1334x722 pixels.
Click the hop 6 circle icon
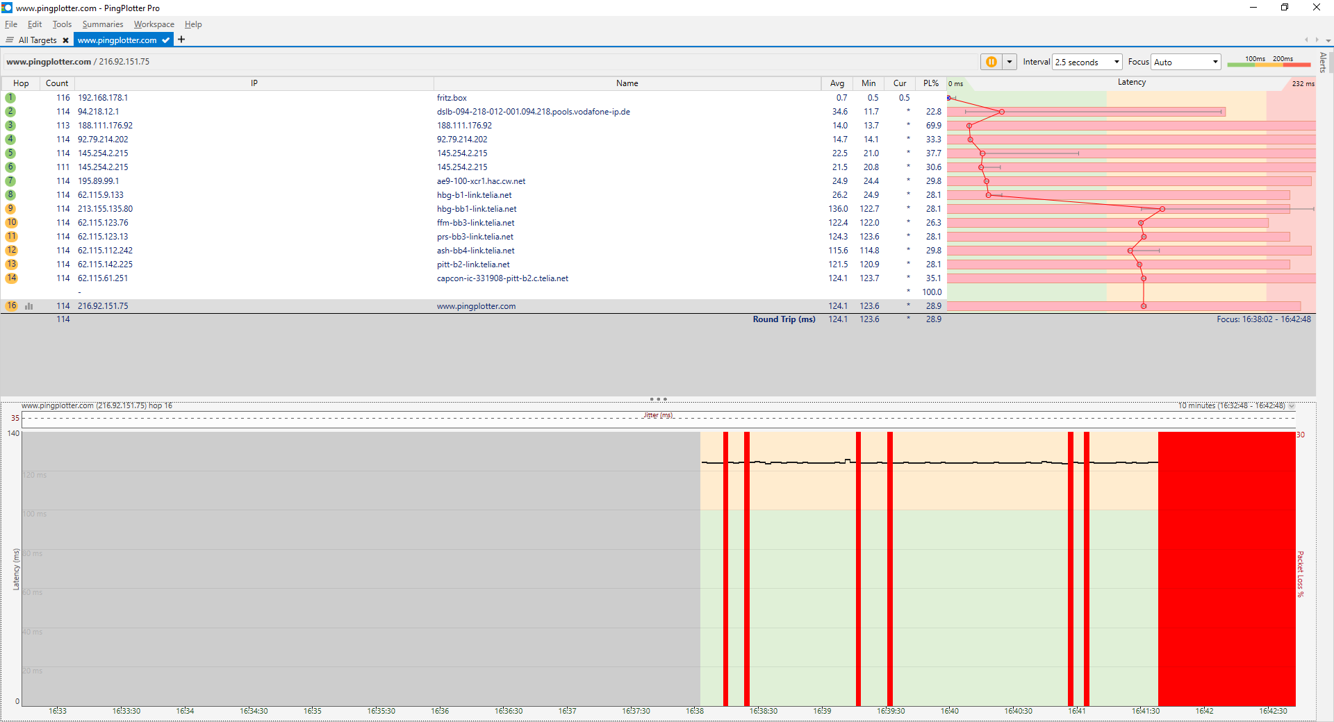(10, 167)
